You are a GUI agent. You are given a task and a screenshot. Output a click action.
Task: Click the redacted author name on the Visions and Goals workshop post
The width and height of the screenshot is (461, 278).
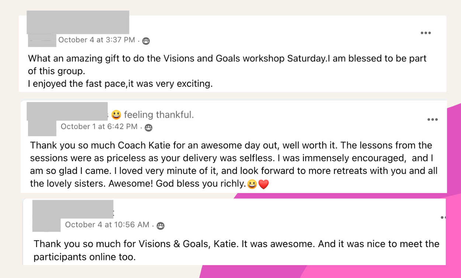click(78, 22)
